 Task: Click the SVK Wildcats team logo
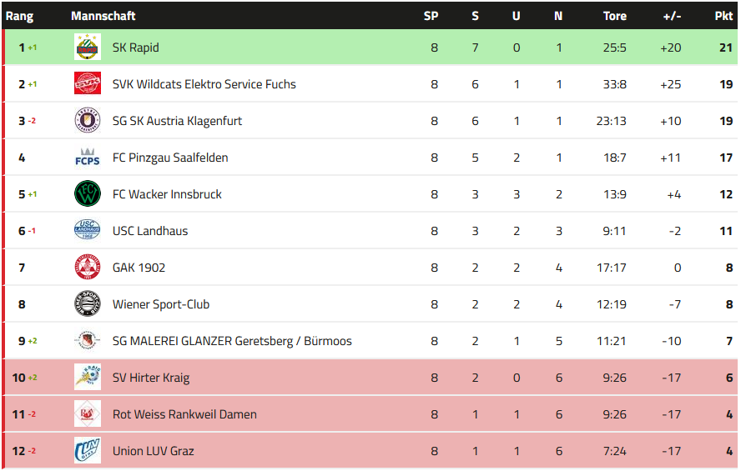tap(87, 84)
